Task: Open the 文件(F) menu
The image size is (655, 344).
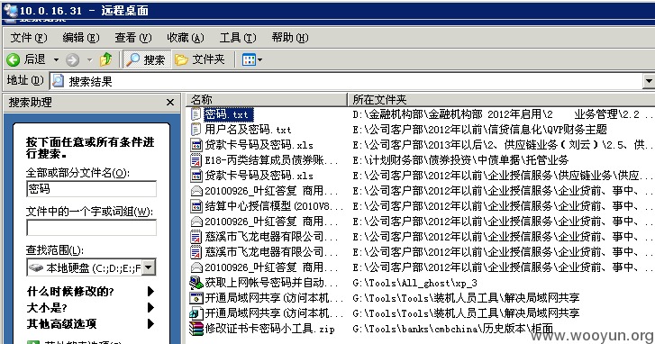Action: [29, 38]
